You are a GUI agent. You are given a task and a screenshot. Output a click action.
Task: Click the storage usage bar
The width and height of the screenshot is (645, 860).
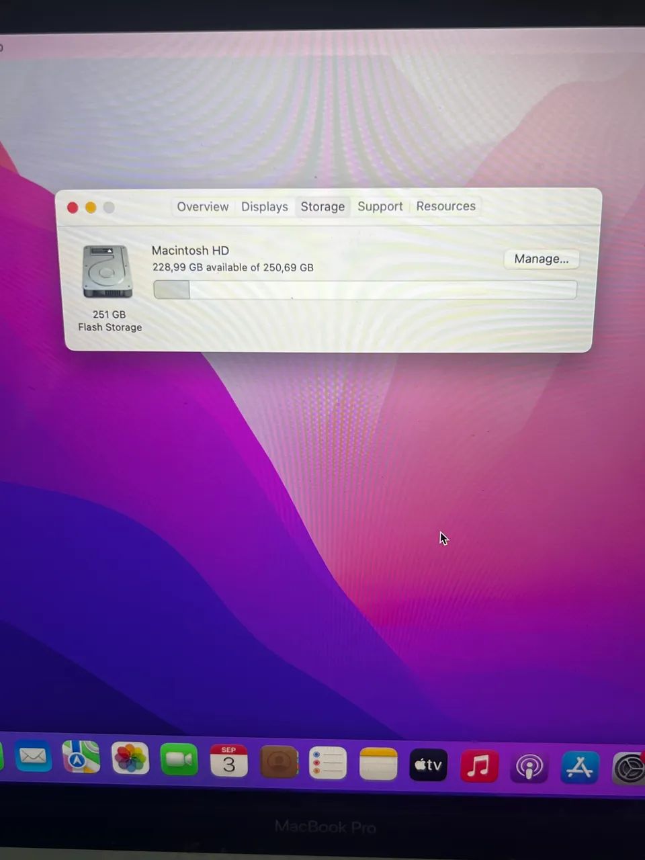(365, 290)
